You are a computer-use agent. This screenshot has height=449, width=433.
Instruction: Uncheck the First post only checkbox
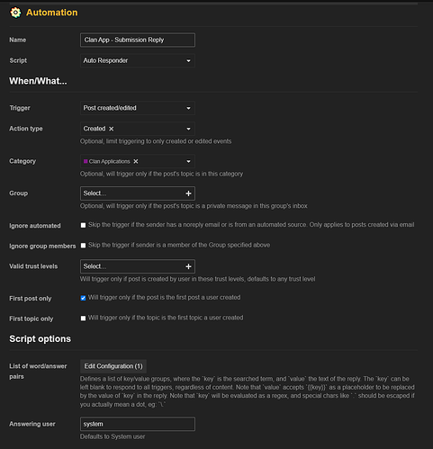click(83, 298)
